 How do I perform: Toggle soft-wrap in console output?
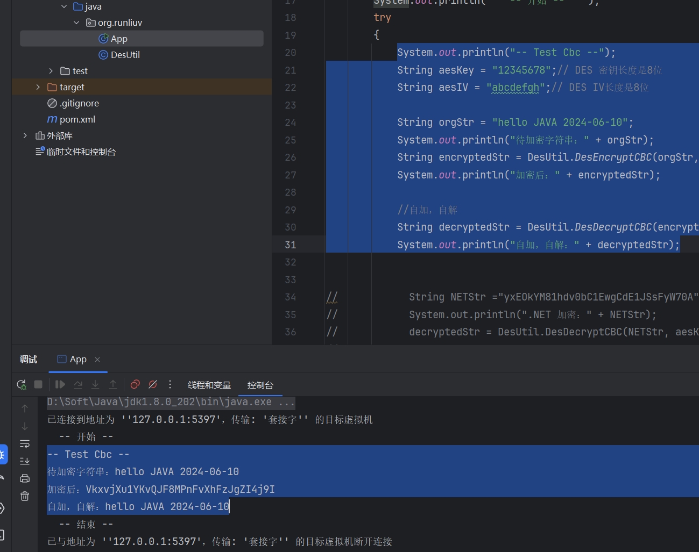(x=25, y=444)
